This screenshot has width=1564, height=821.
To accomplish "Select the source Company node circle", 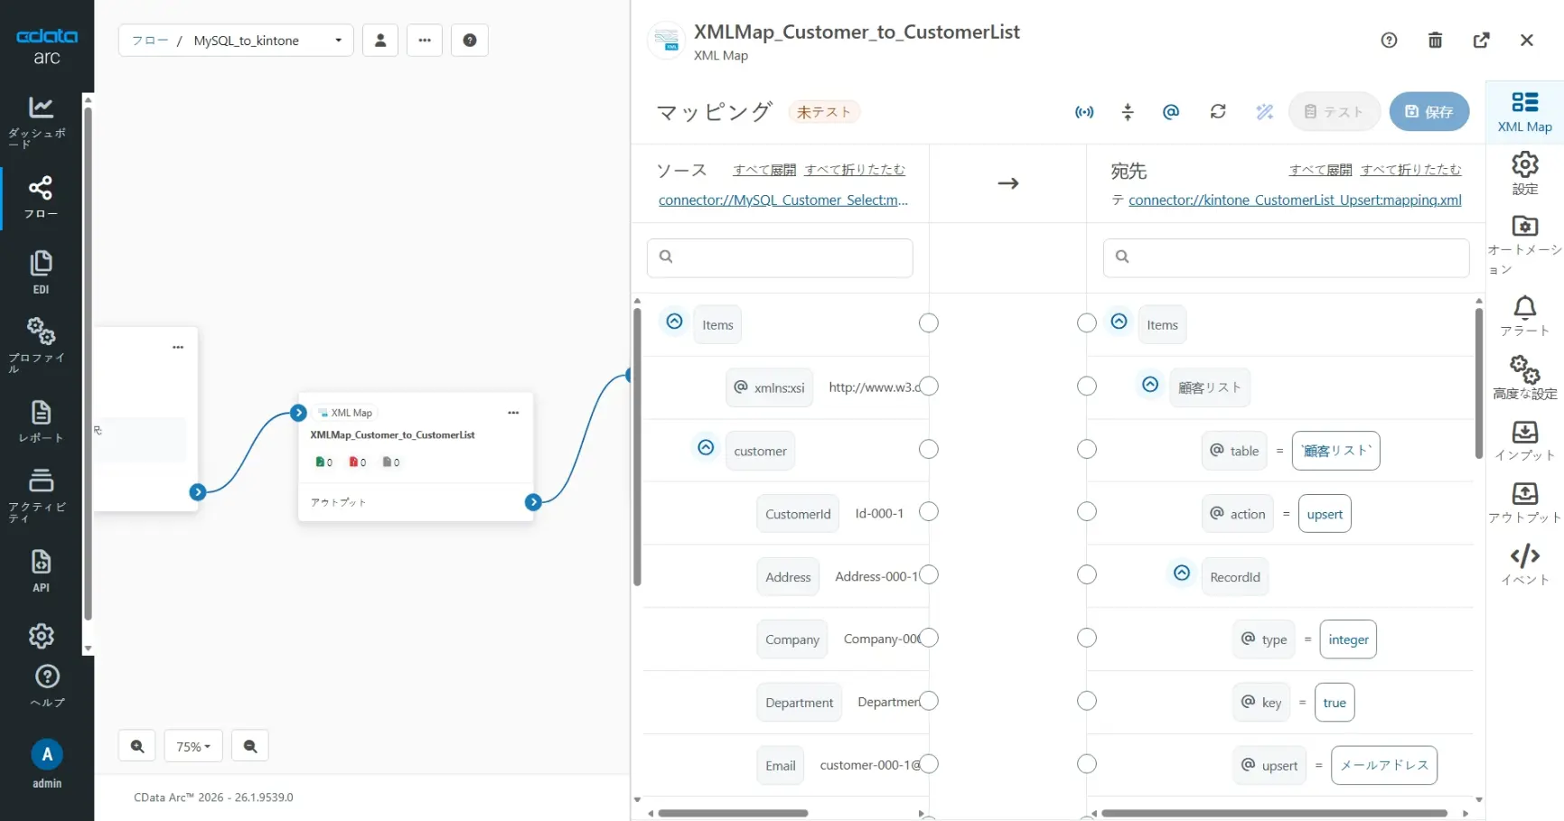I will coord(928,638).
